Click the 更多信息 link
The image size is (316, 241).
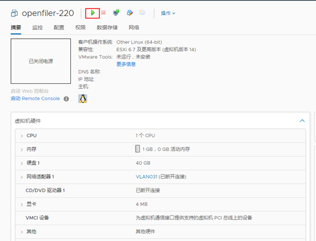point(126,64)
